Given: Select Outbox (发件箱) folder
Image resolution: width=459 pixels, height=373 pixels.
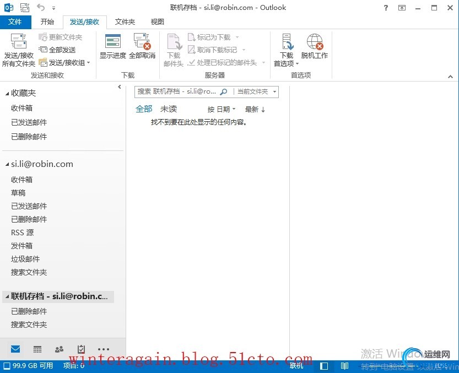Looking at the screenshot, I should [22, 246].
